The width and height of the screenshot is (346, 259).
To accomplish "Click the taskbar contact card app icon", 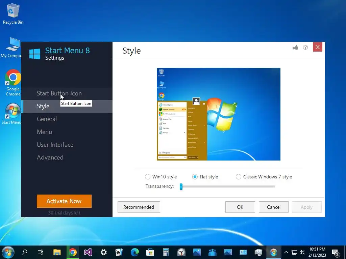I will tap(243, 252).
